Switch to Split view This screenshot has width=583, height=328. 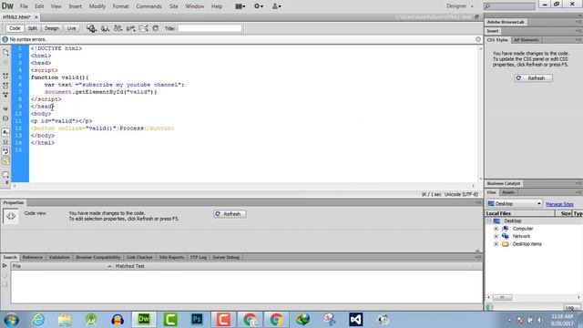point(33,28)
